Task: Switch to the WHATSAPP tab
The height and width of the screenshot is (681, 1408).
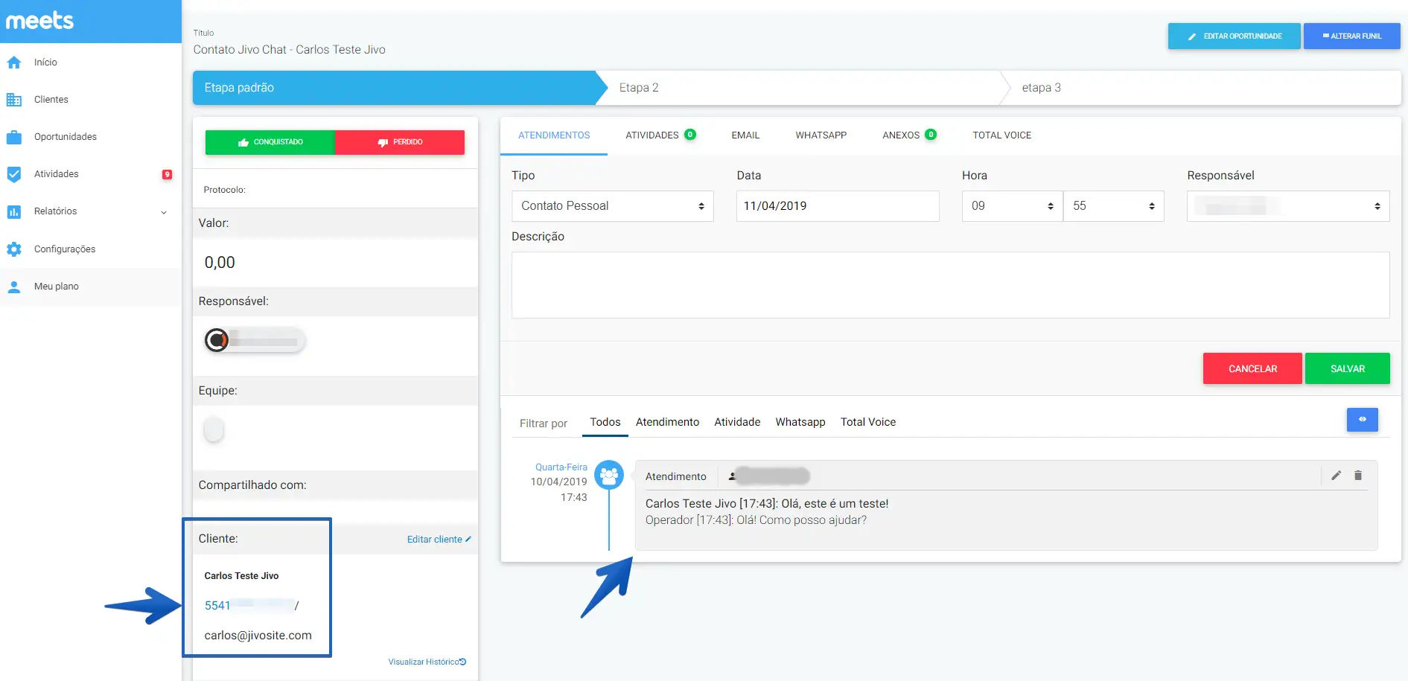Action: tap(821, 135)
